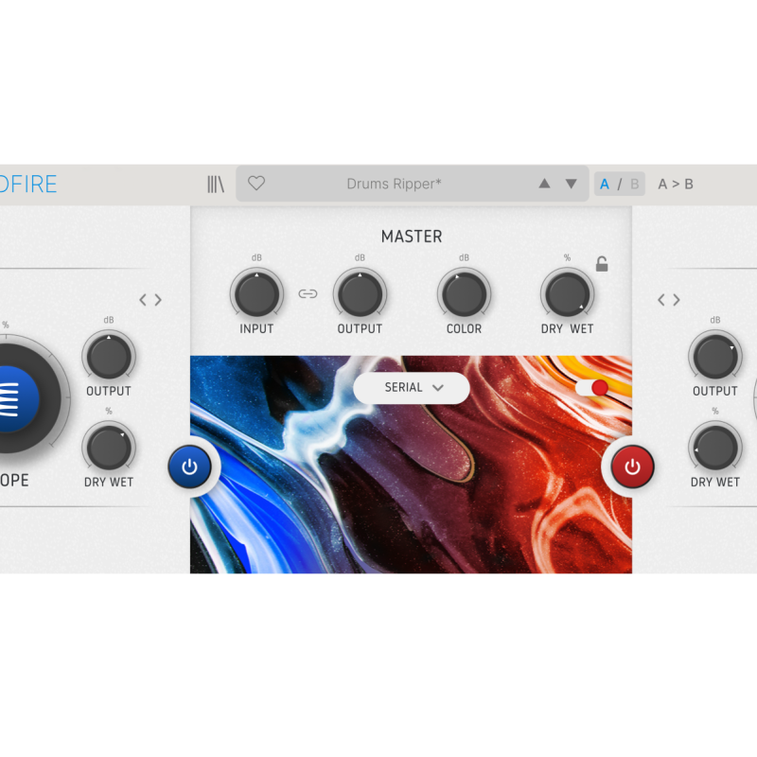The width and height of the screenshot is (757, 757).
Task: Click the large blue main knob
Action: coord(19,398)
